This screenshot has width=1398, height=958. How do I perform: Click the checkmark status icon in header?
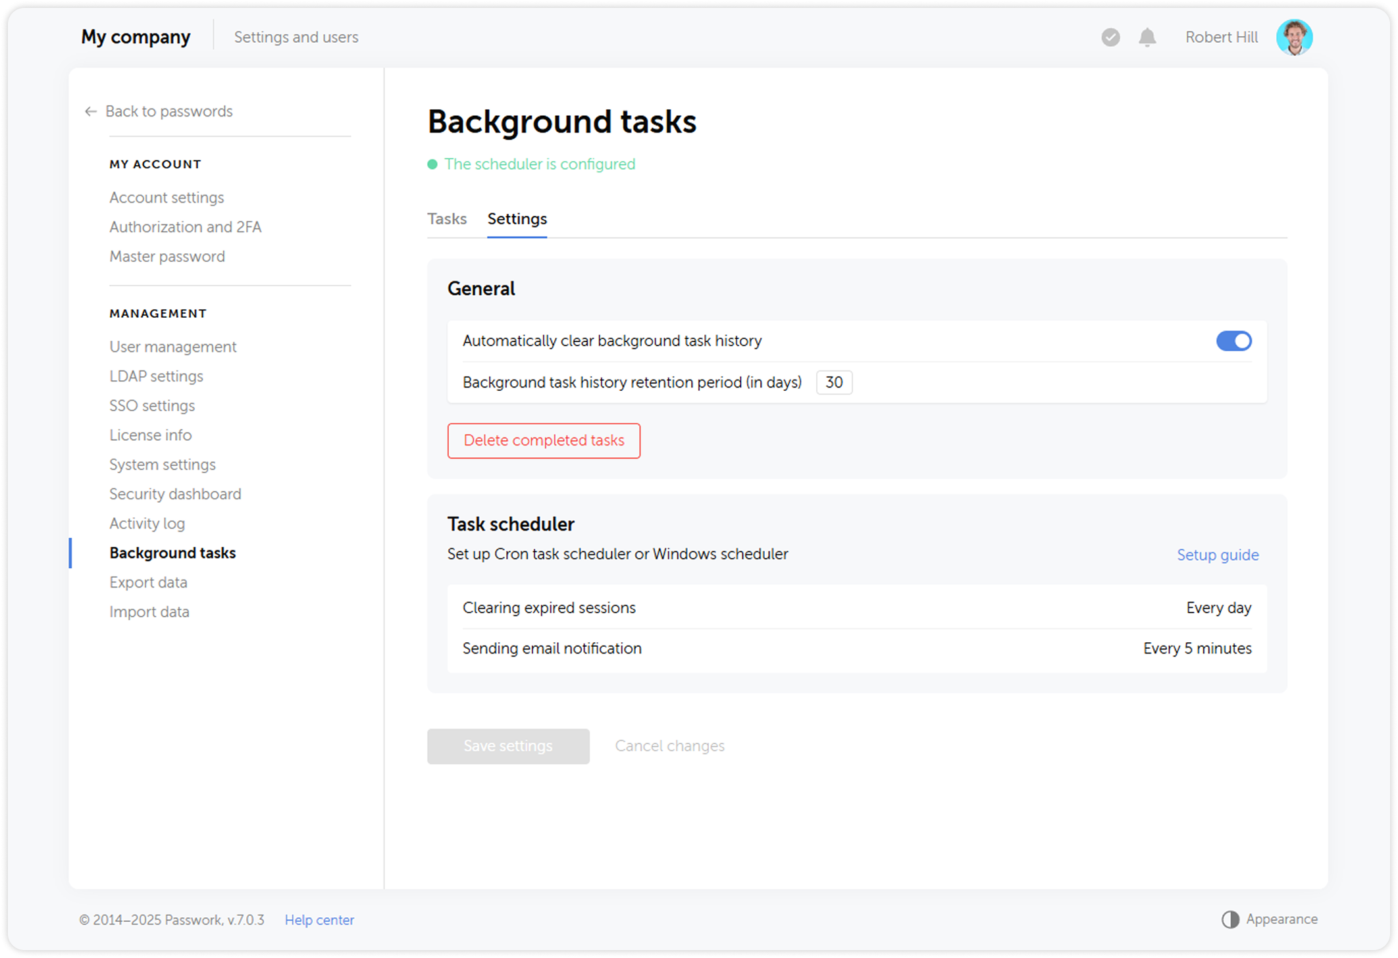pos(1110,38)
